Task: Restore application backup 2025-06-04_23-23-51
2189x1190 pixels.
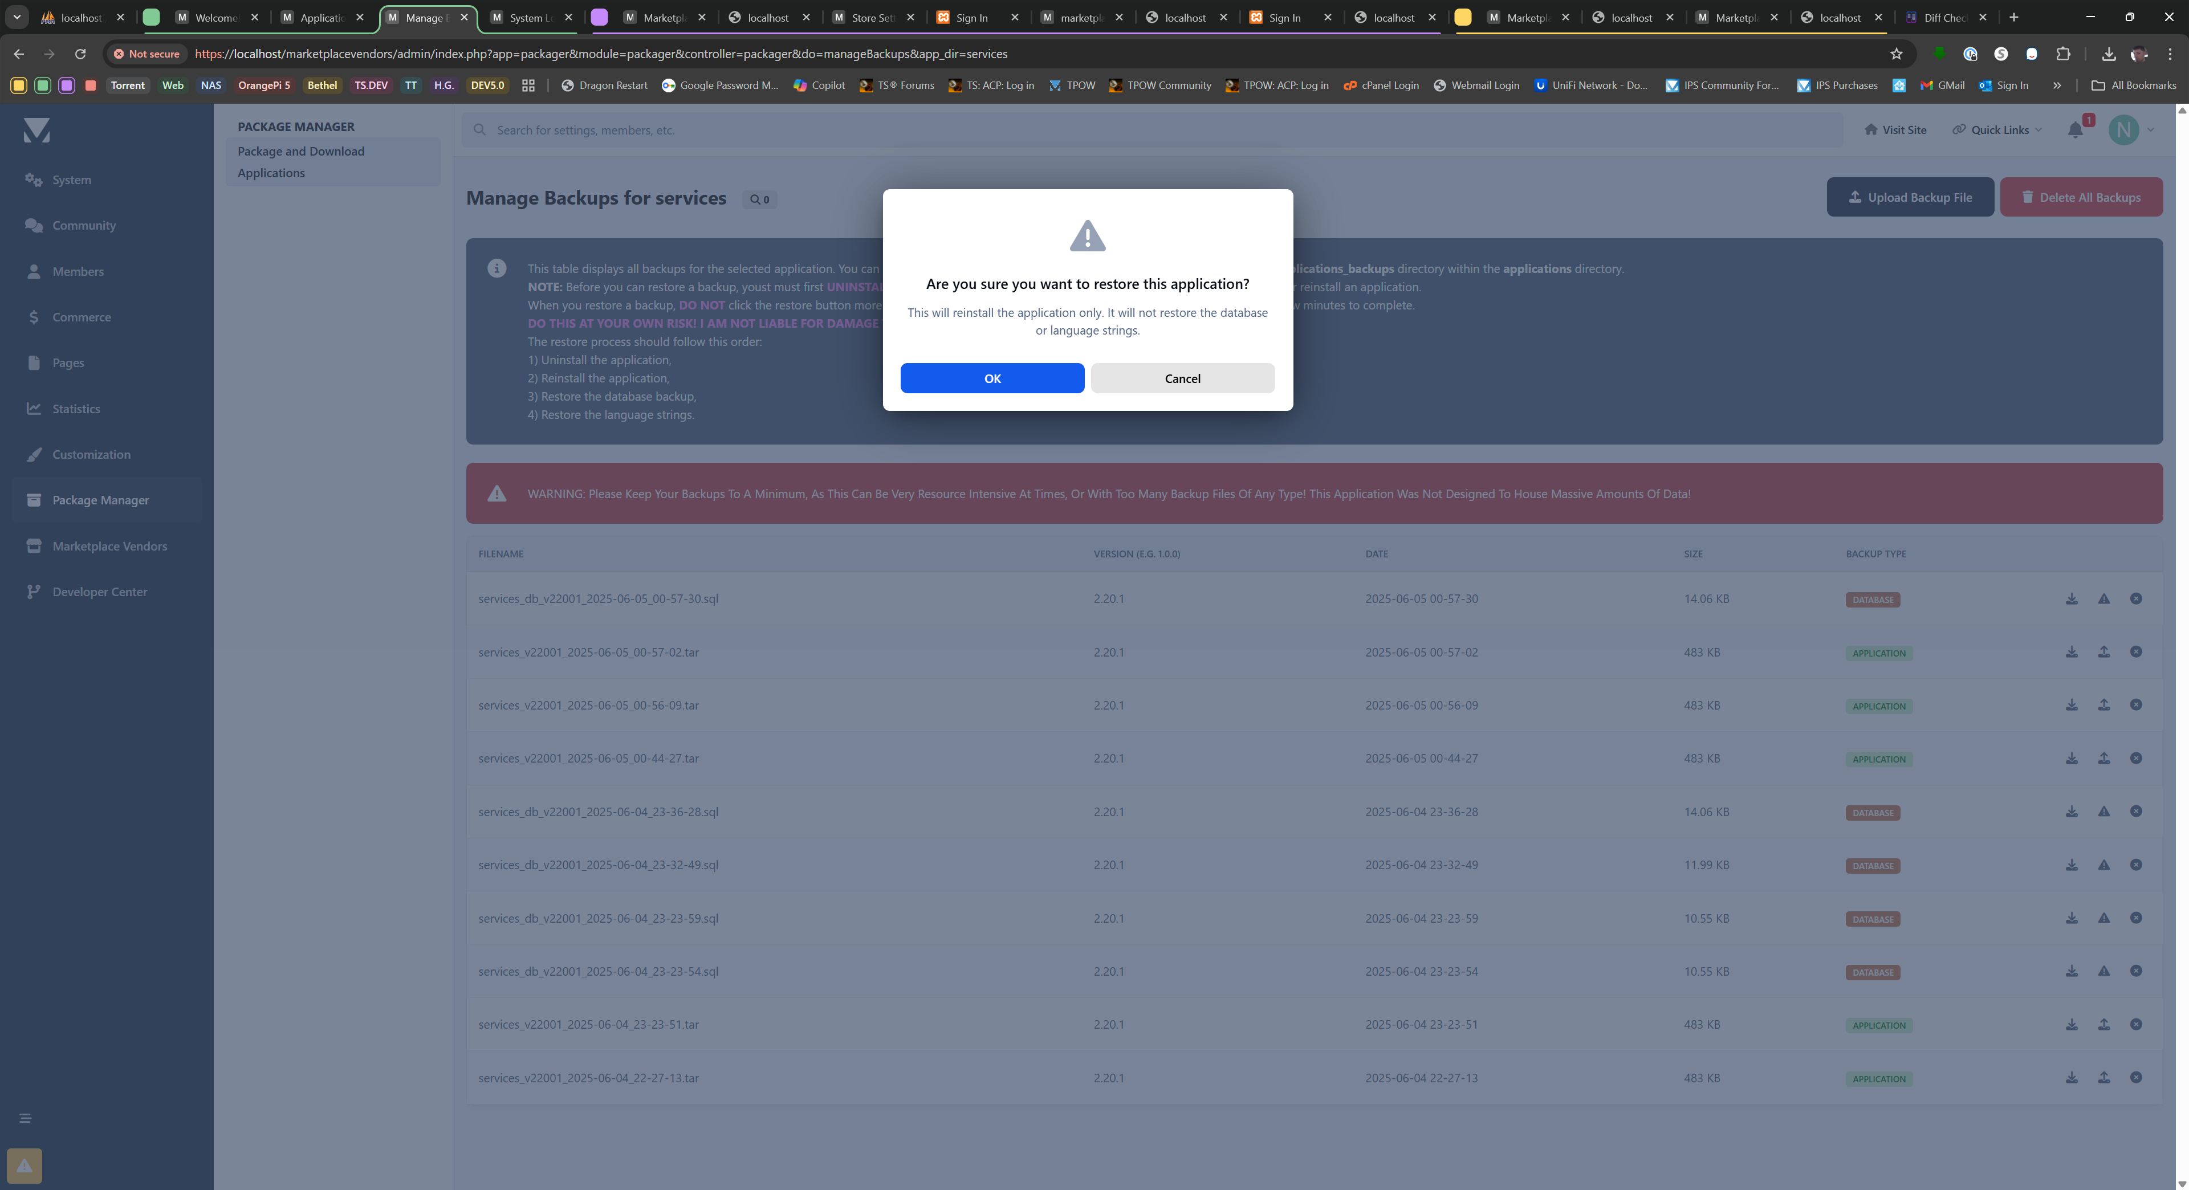Action: click(2104, 1024)
